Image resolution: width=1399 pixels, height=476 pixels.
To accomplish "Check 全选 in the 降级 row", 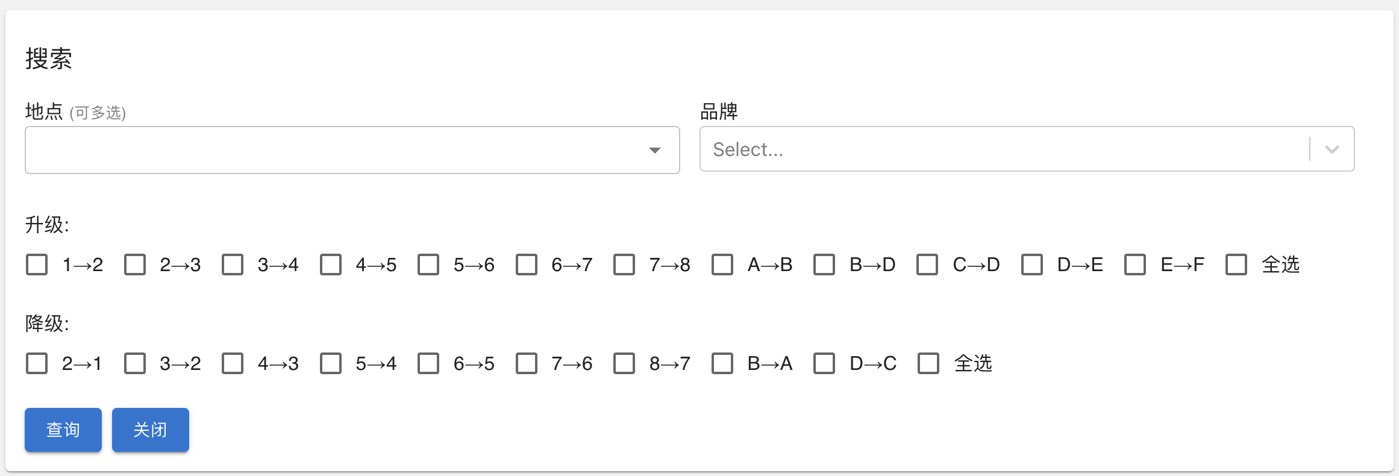I will [928, 363].
